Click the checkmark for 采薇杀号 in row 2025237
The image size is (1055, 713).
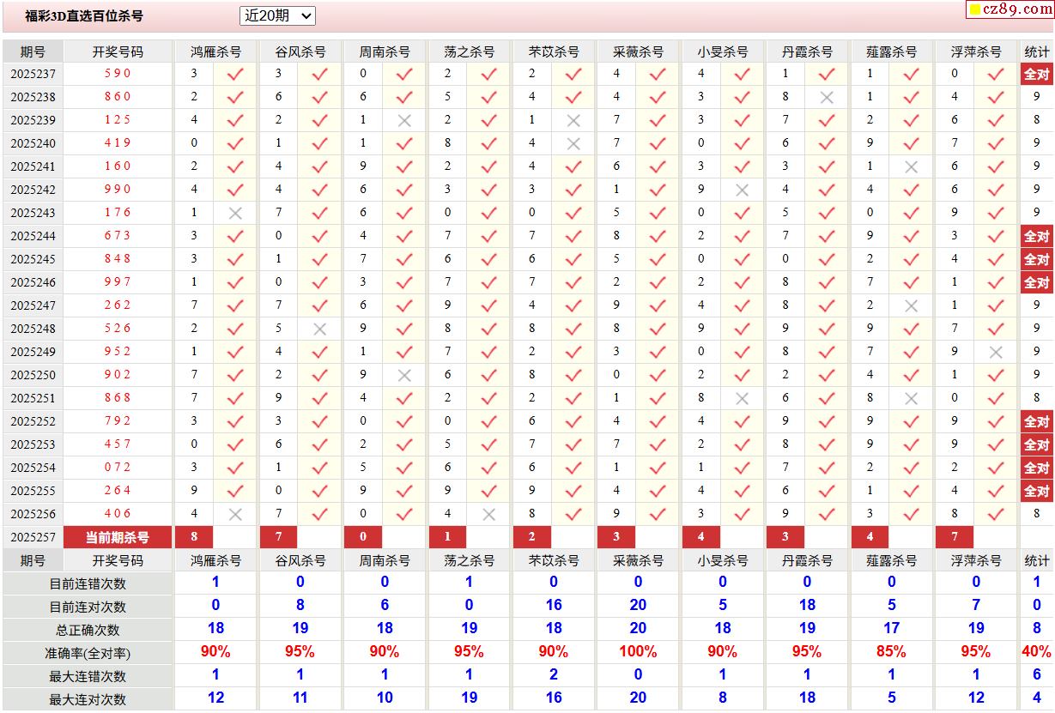658,74
